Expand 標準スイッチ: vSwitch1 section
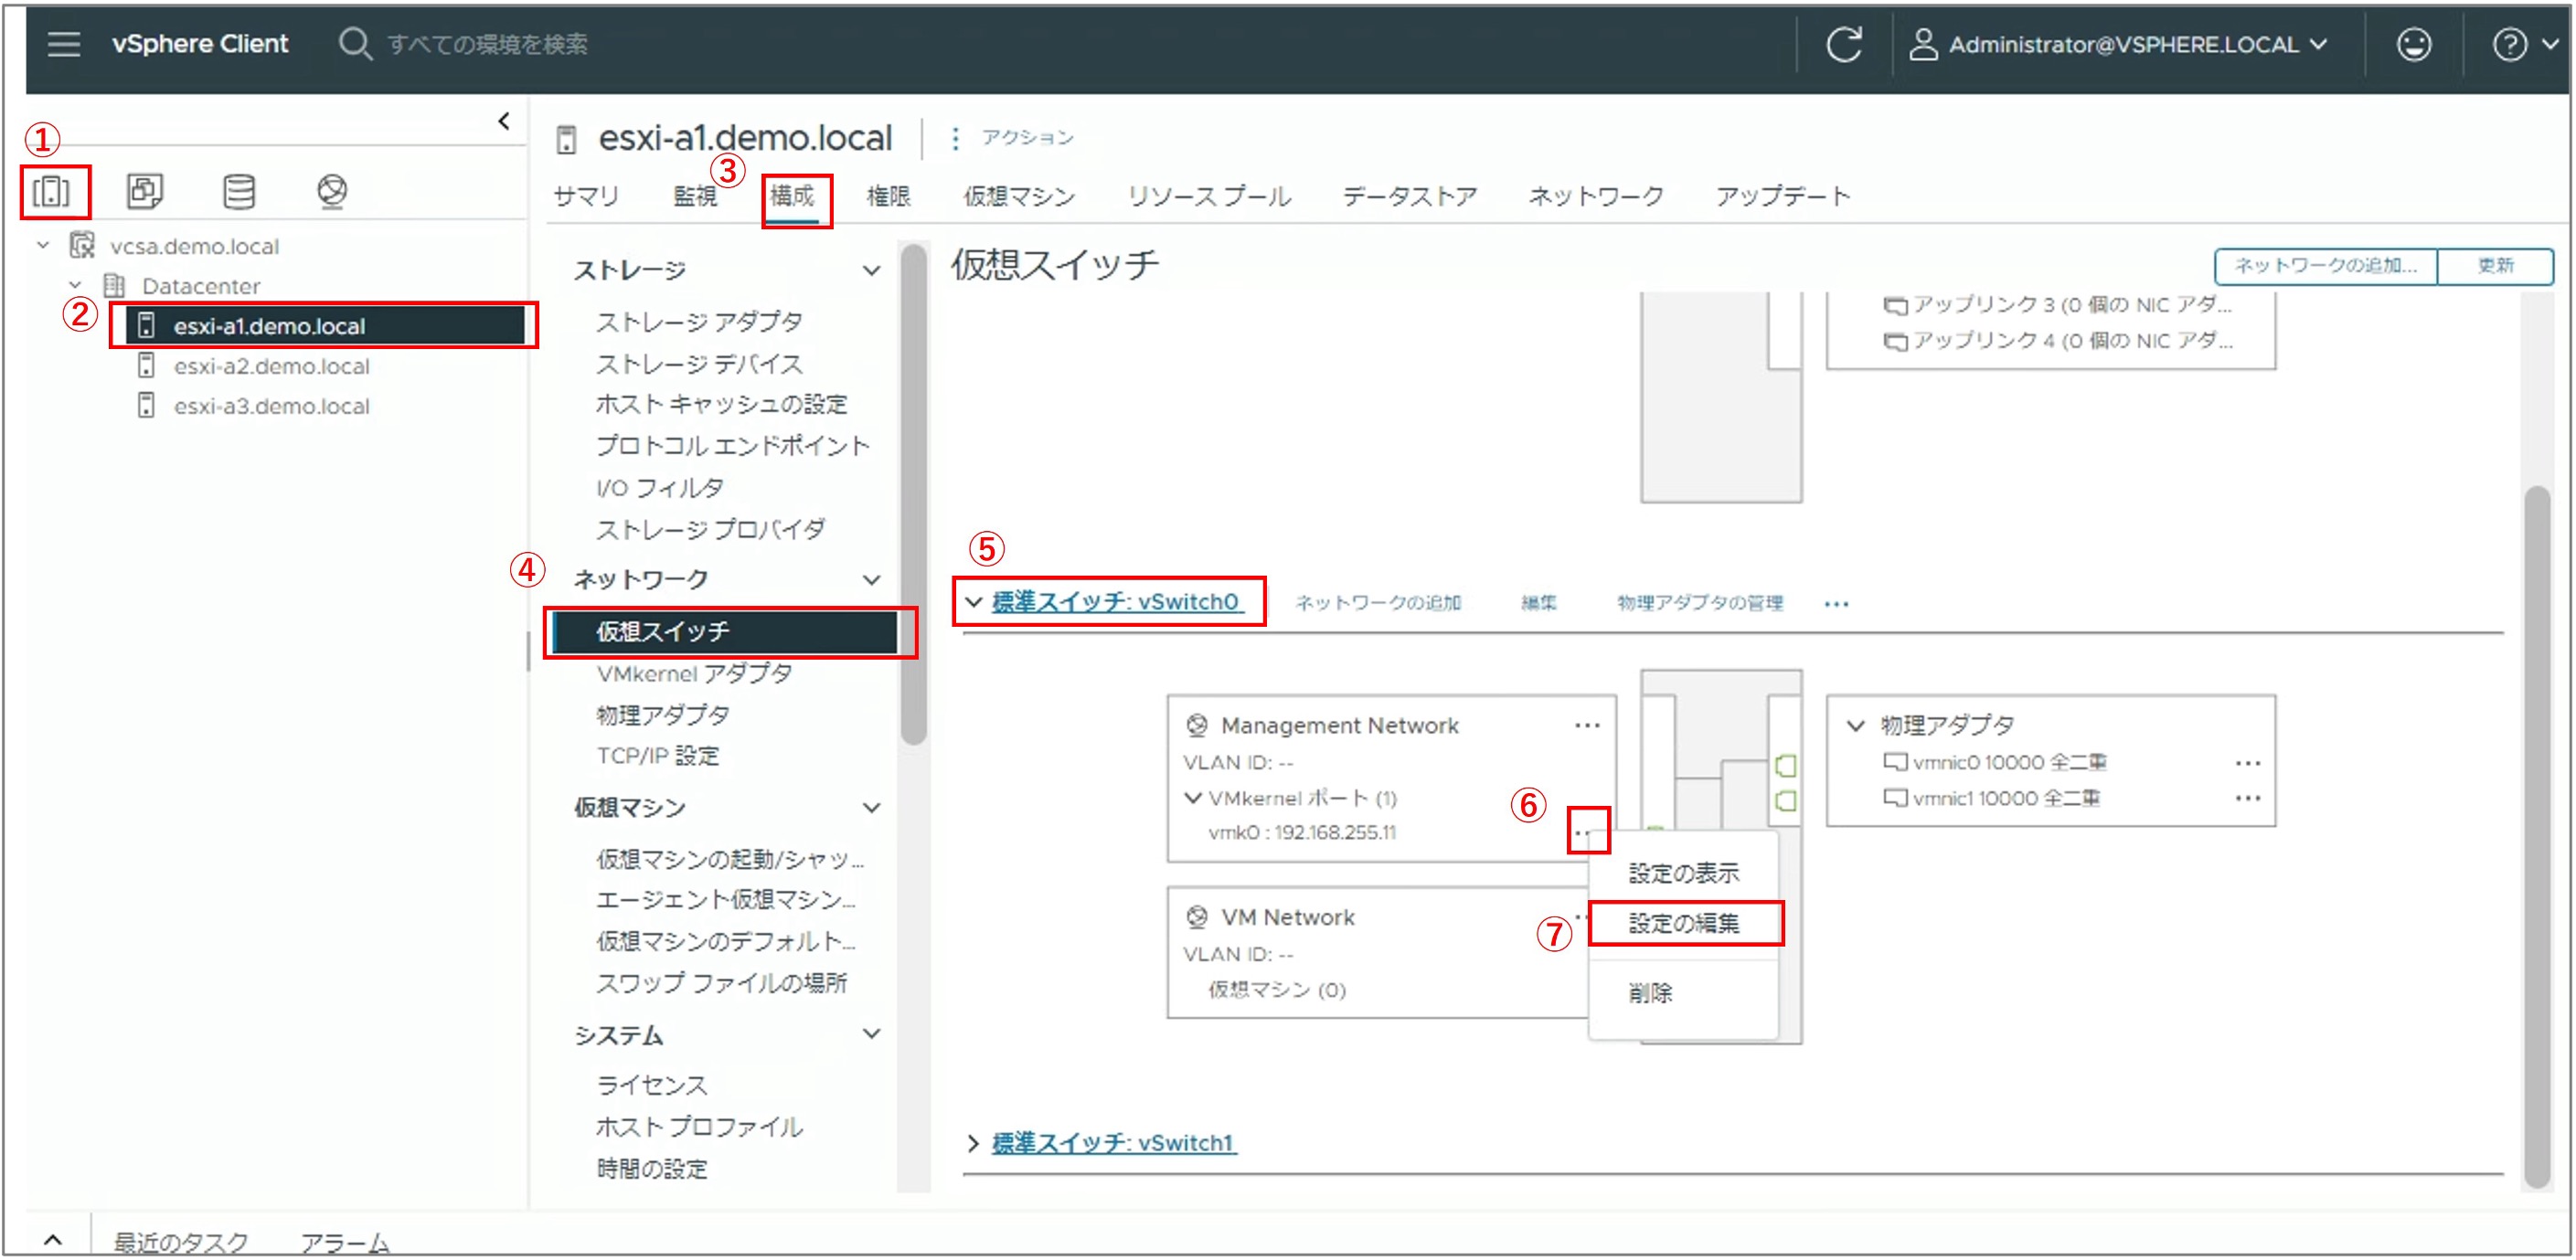The image size is (2576, 1260). tap(973, 1142)
